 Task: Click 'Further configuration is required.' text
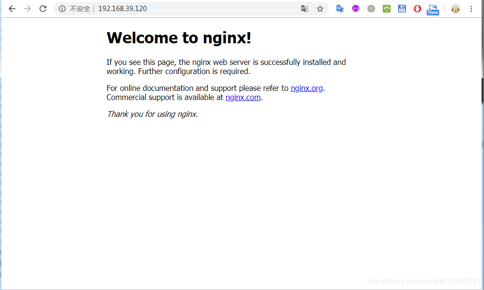[194, 72]
